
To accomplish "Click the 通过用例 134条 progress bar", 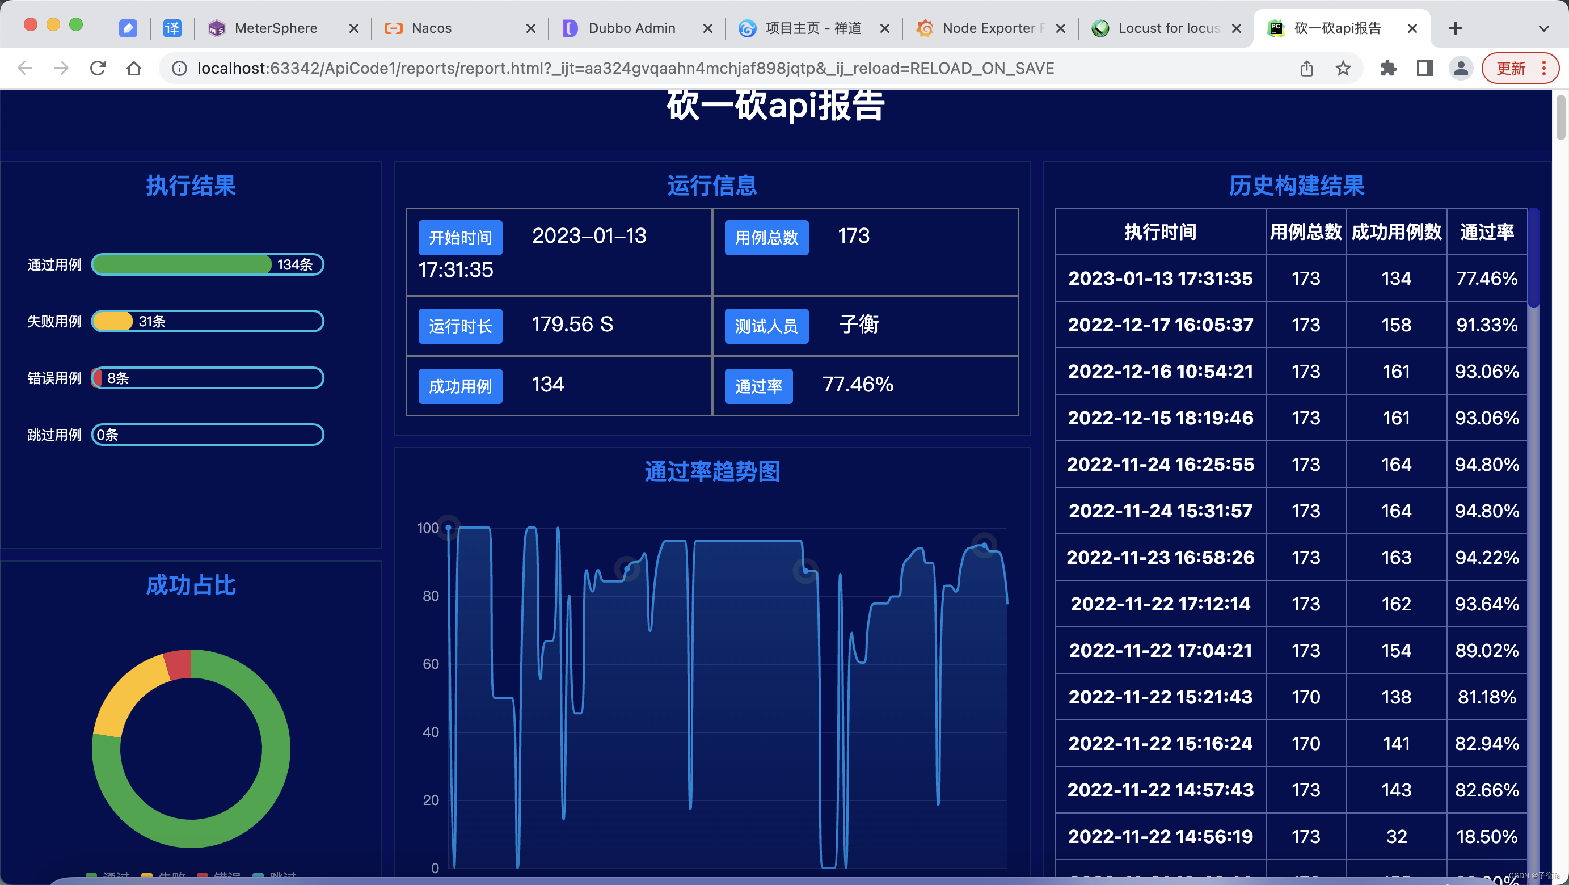I will click(208, 264).
